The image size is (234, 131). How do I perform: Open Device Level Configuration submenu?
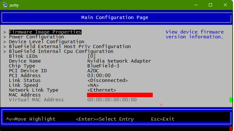point(46,42)
